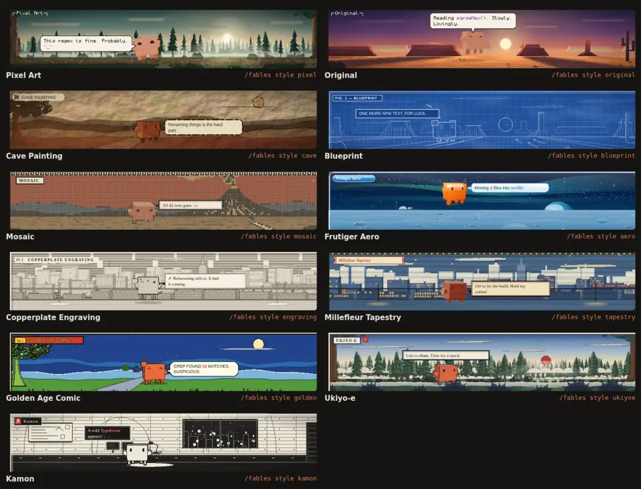Click the 'Millefleur Tapestry' ribbon banner
The image size is (641, 489).
[369, 261]
